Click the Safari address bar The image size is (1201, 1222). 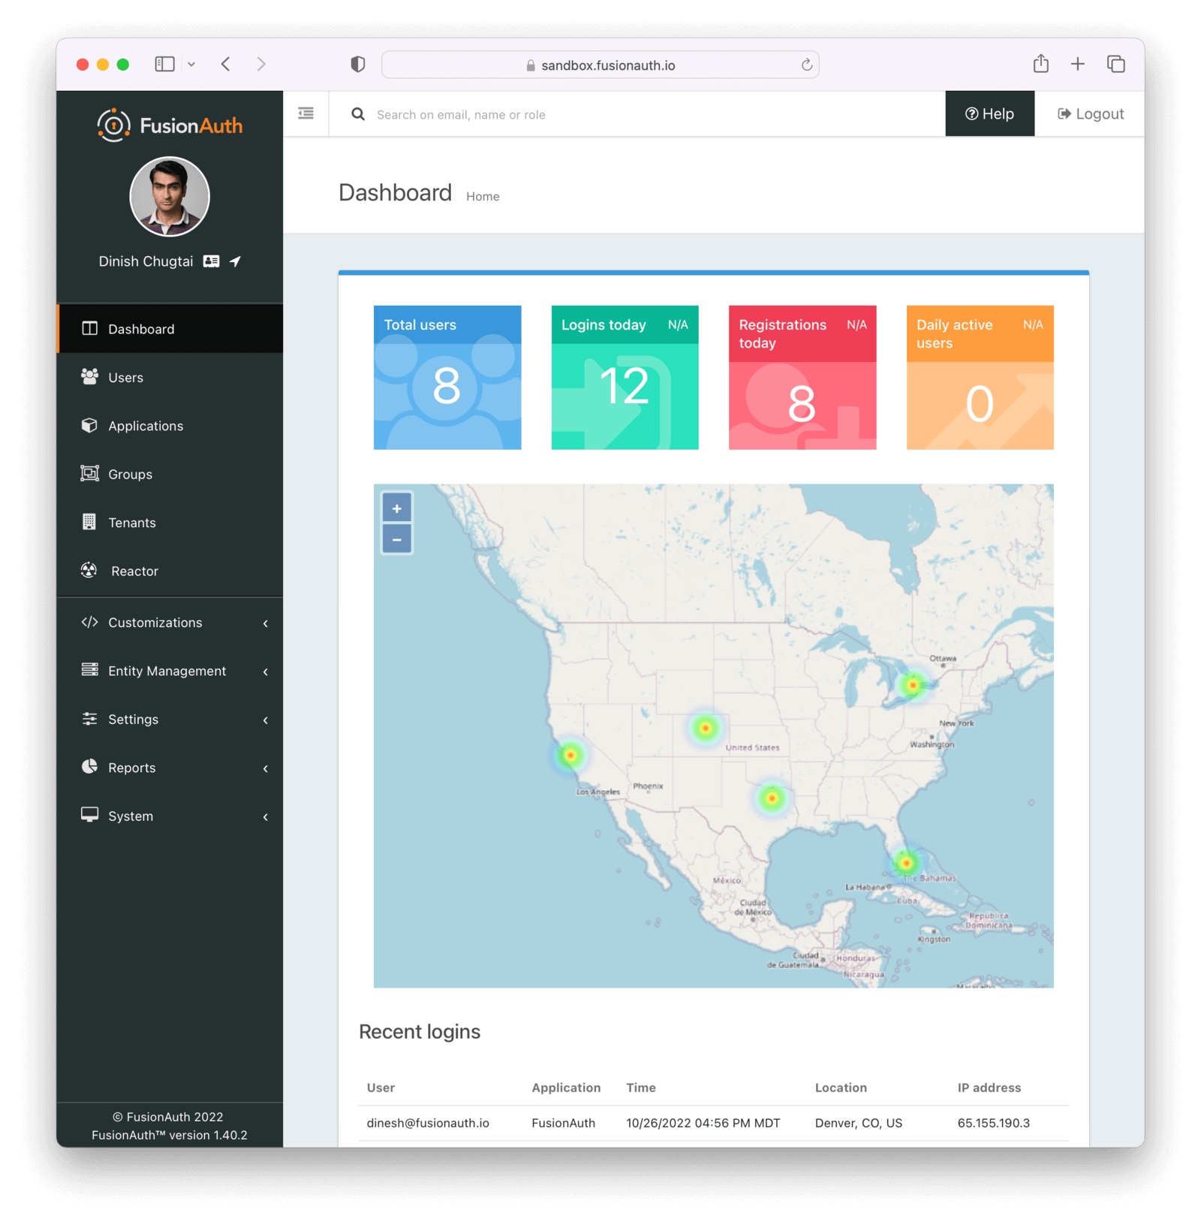click(x=600, y=65)
